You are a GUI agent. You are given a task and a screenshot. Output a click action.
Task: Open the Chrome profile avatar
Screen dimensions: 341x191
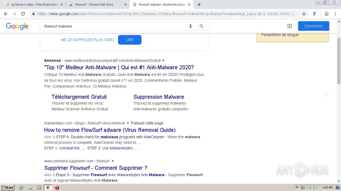[x=327, y=14]
